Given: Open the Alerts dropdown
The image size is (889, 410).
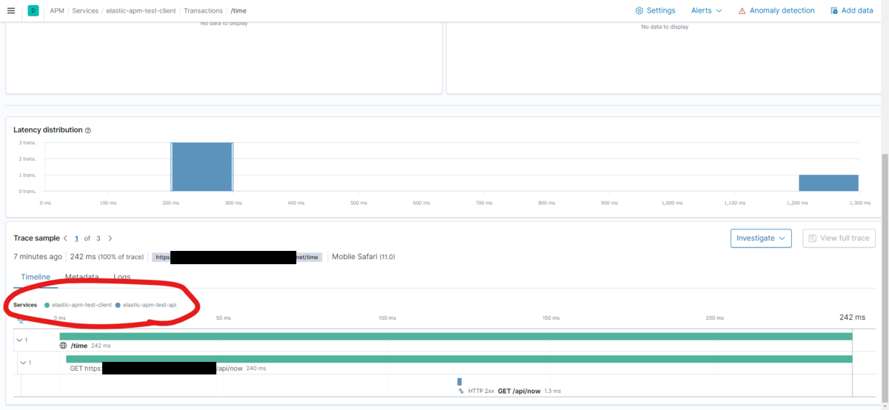Looking at the screenshot, I should (x=707, y=10).
